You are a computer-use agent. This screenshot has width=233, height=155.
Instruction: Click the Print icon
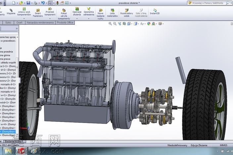click(35, 3)
